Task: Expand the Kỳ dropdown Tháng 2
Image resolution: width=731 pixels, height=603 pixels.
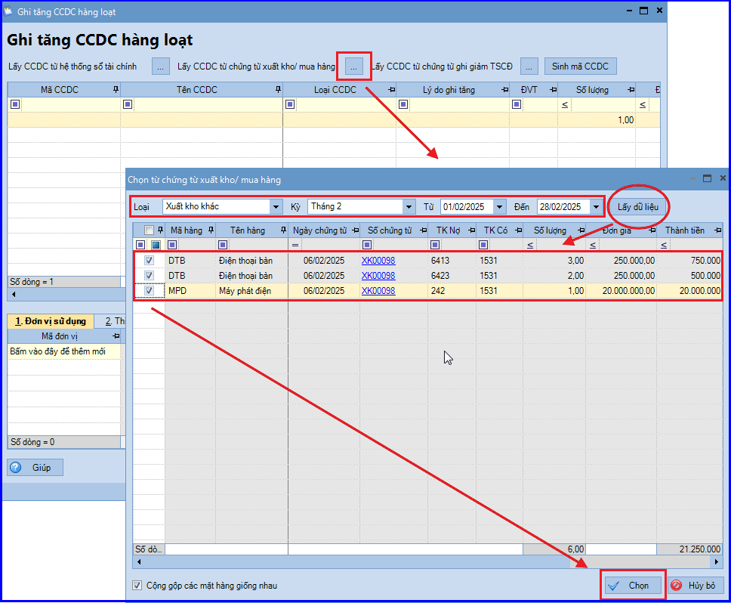Action: point(409,206)
